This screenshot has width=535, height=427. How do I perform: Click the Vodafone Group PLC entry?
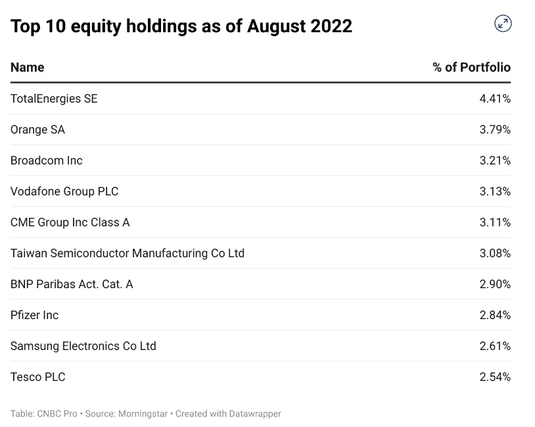(x=64, y=191)
